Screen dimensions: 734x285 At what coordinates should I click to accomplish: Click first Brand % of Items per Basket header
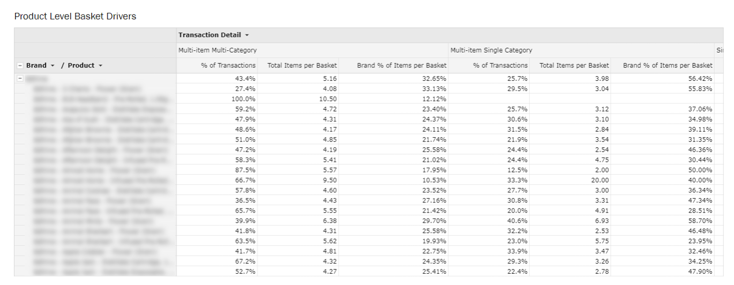coord(401,65)
